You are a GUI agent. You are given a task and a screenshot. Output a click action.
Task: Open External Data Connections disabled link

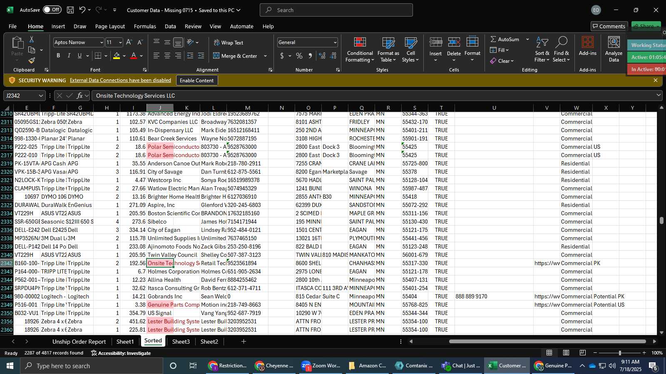tap(120, 80)
